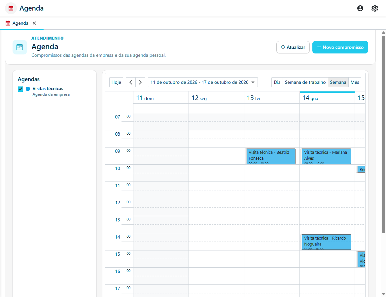Open Visita técnica - Mariana Alves appointment
The image size is (386, 297).
(326, 156)
